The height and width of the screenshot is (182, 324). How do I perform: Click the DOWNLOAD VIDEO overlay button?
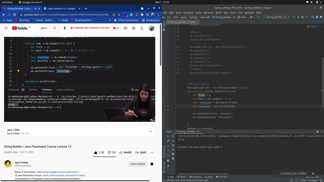[293, 174]
